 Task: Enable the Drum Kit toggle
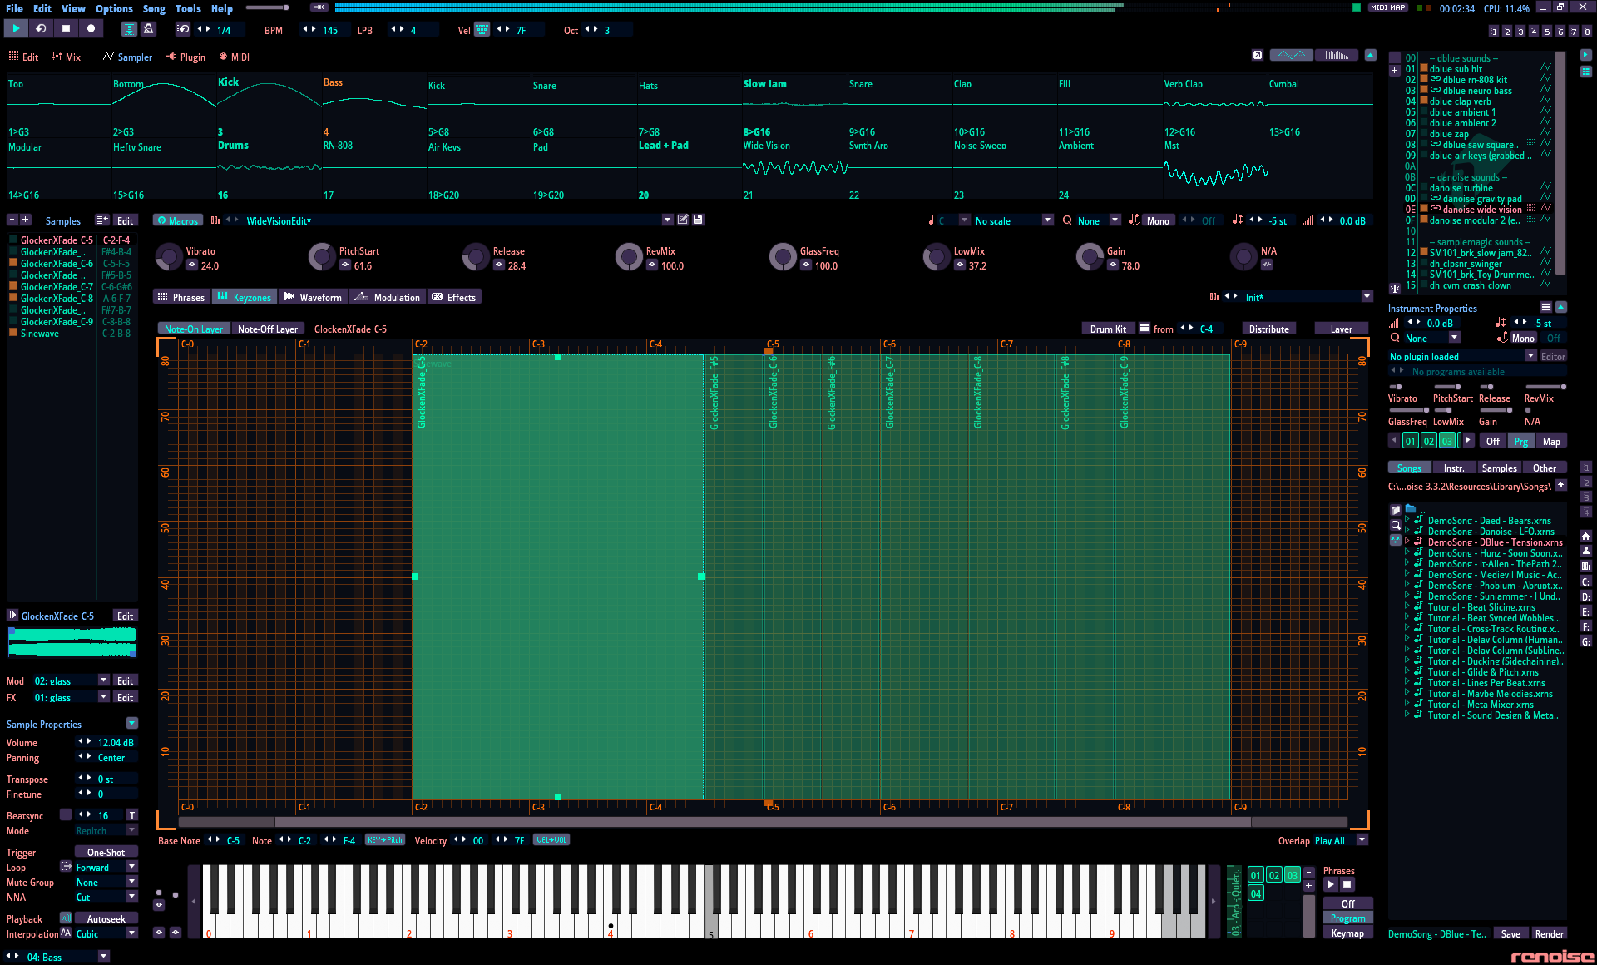pyautogui.click(x=1108, y=329)
